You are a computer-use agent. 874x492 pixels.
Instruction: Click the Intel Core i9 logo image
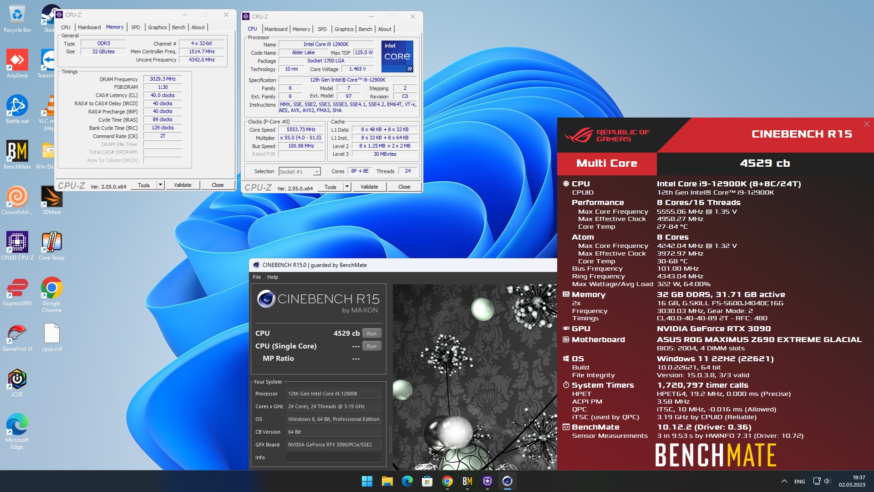[x=397, y=56]
